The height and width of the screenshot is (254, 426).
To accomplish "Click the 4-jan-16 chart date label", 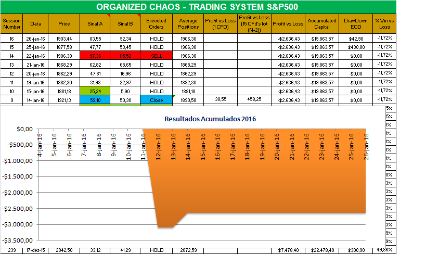I will 40,145.
